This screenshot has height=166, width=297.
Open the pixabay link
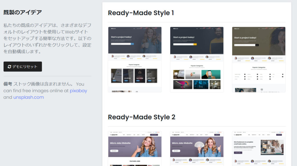click(78, 91)
